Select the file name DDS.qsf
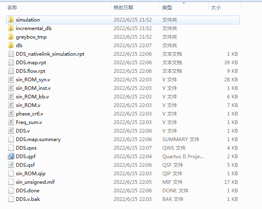 25,165
